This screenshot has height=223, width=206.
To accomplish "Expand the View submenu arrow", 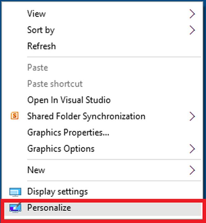I will point(192,14).
